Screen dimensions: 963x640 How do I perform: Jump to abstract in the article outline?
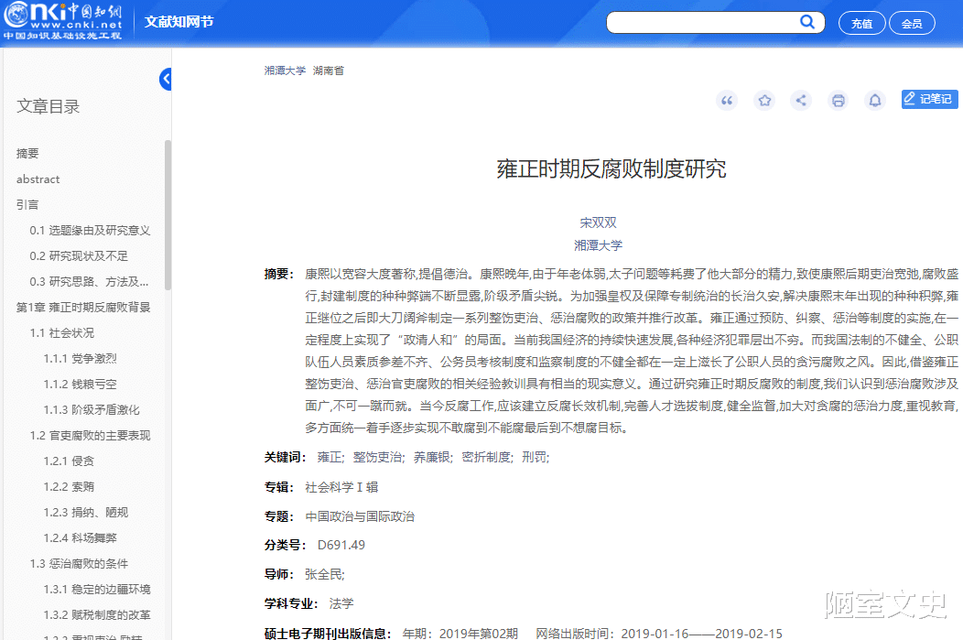[38, 179]
